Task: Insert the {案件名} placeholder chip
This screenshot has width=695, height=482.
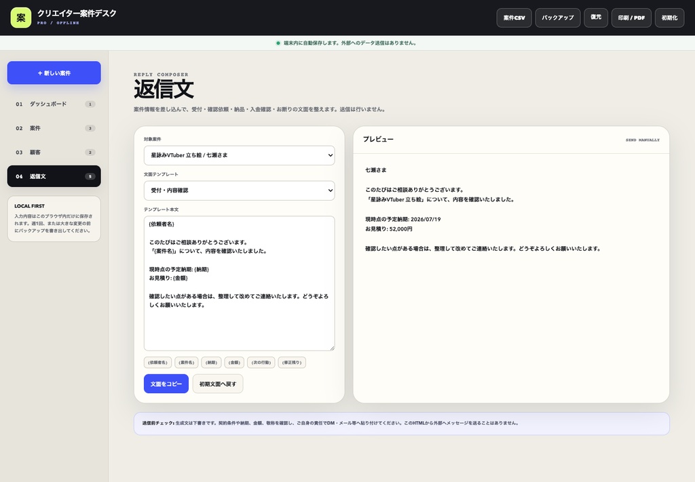Action: (x=186, y=363)
